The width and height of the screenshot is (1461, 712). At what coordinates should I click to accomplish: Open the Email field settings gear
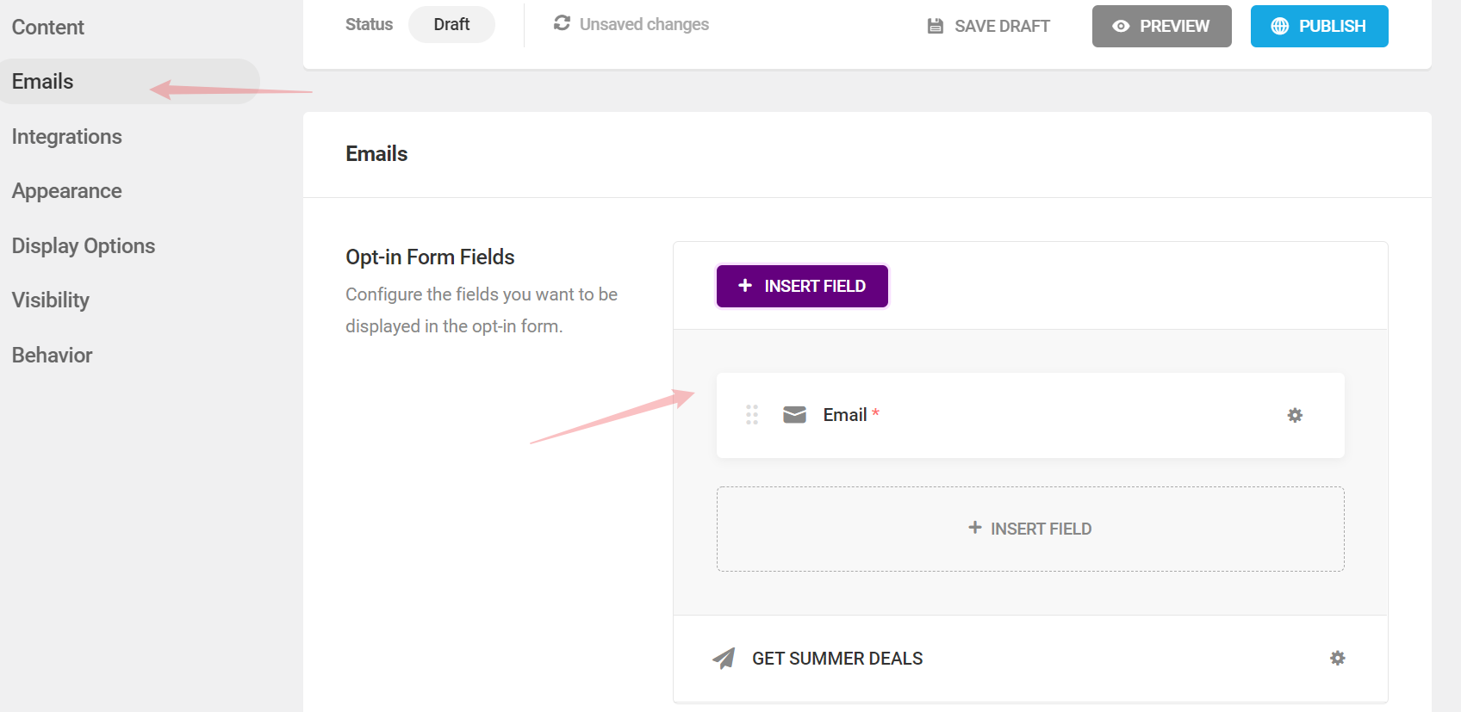1295,415
